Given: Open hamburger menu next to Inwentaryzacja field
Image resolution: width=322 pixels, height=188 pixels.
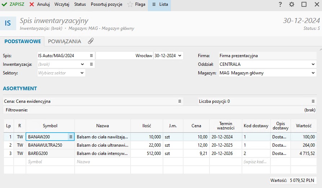Looking at the screenshot, I should click(92, 64).
